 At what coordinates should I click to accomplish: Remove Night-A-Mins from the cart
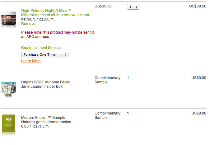pos(28,24)
